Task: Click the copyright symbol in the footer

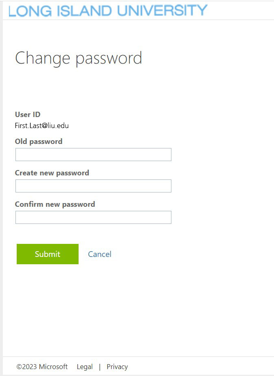Action: tap(20, 367)
